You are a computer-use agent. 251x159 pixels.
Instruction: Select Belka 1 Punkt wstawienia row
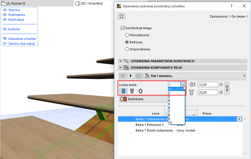point(180,130)
